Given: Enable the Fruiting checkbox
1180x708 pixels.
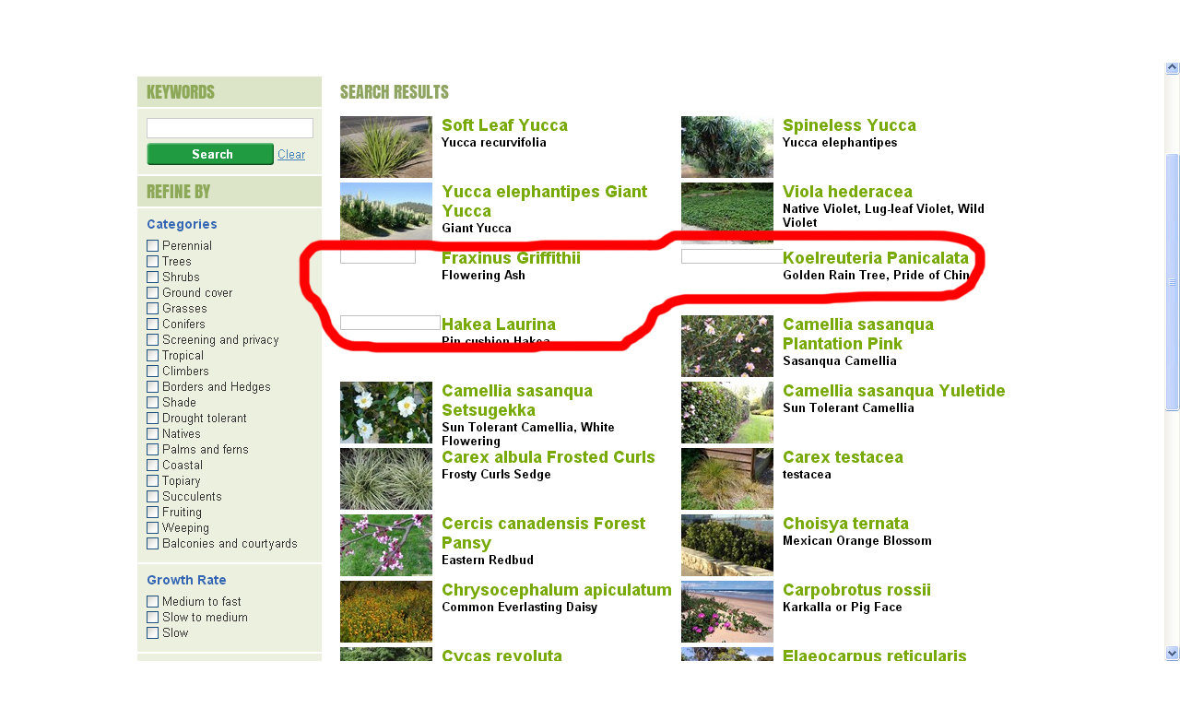Looking at the screenshot, I should (152, 512).
